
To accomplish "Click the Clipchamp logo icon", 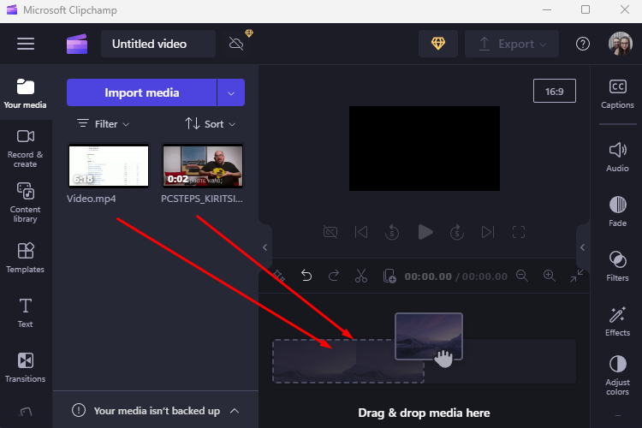I will point(77,44).
